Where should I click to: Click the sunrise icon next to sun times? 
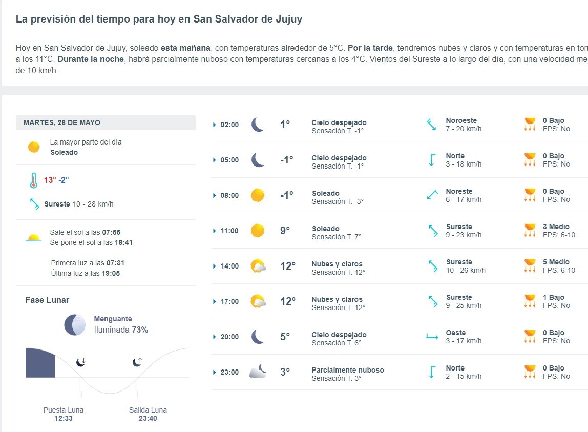[34, 238]
